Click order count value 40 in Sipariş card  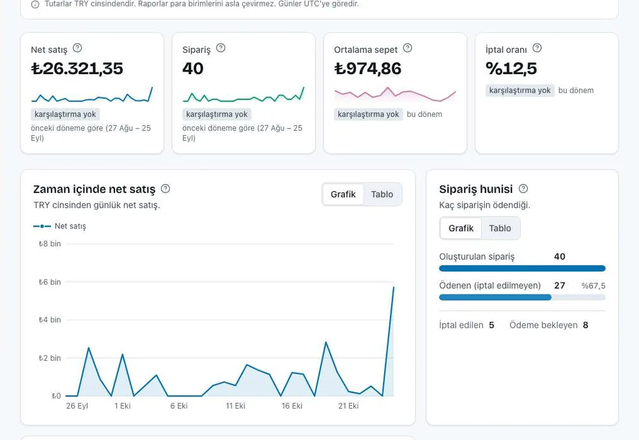193,68
